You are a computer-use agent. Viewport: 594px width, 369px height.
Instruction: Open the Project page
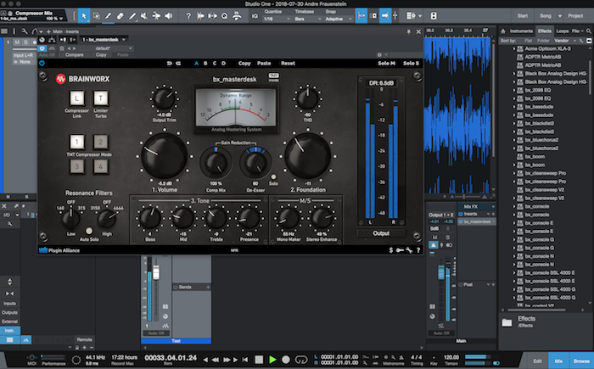click(x=575, y=16)
